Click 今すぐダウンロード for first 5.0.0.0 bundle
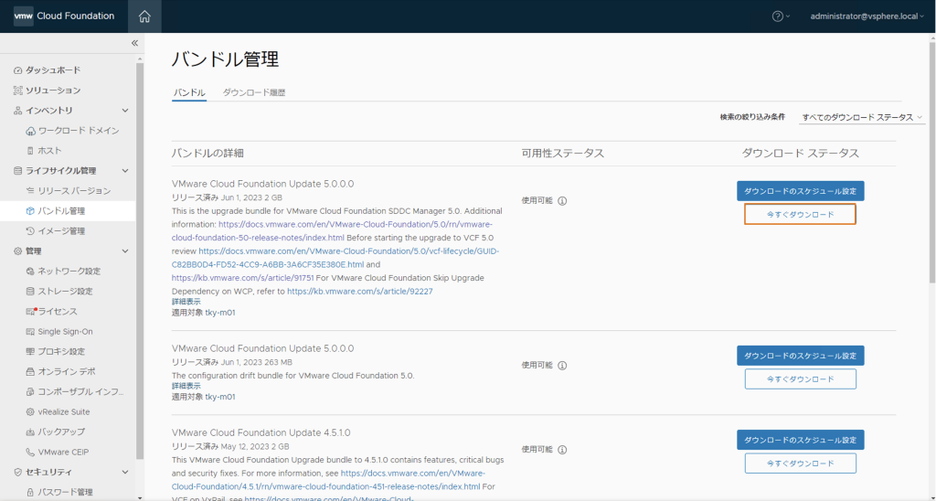Viewport: 936px width, 501px height. (x=800, y=214)
